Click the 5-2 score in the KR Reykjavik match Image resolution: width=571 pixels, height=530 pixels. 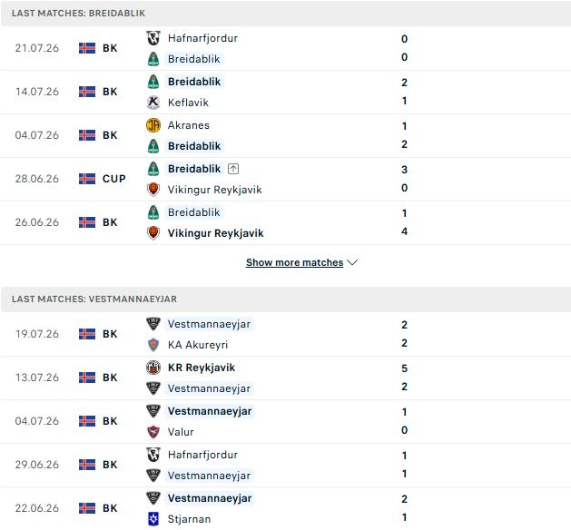[x=404, y=378]
